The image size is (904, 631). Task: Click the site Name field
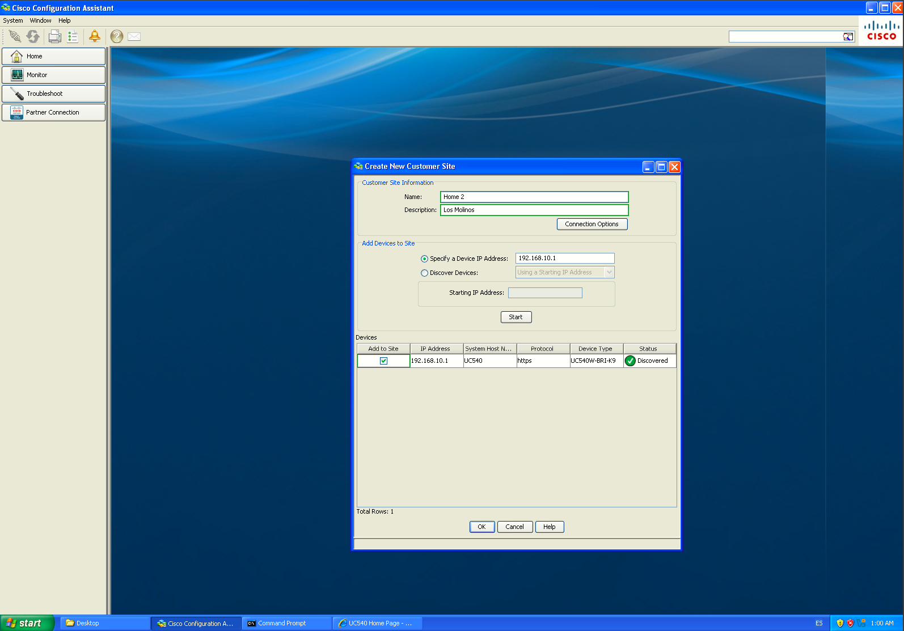pyautogui.click(x=534, y=197)
